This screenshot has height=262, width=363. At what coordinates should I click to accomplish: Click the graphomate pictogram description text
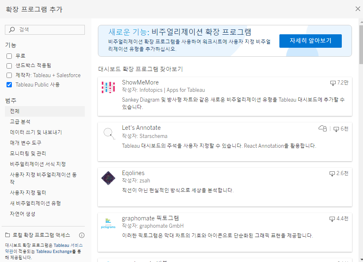coord(218,236)
